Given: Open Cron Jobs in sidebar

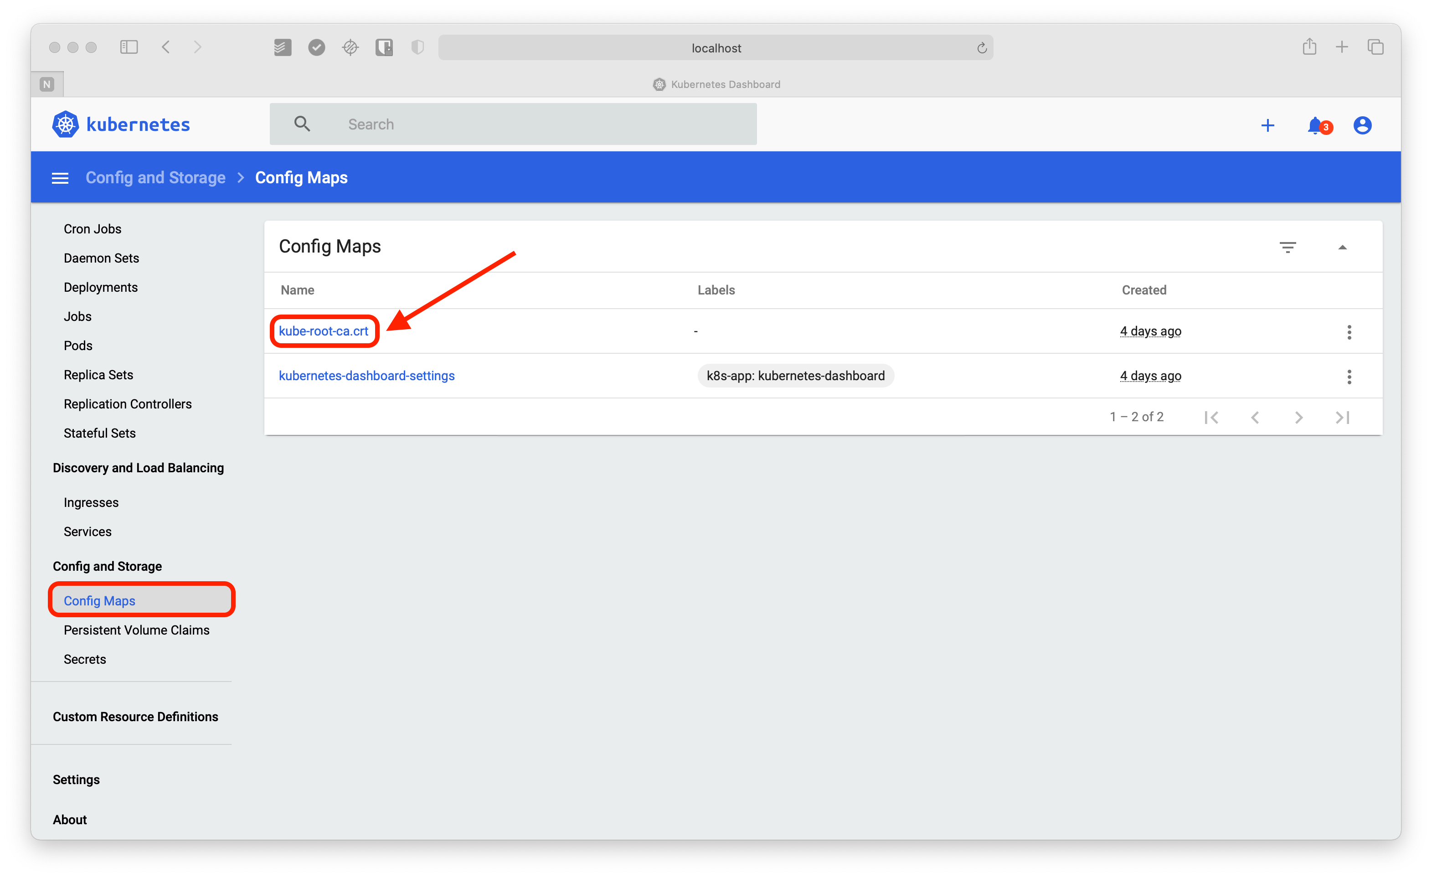Looking at the screenshot, I should click(x=93, y=229).
